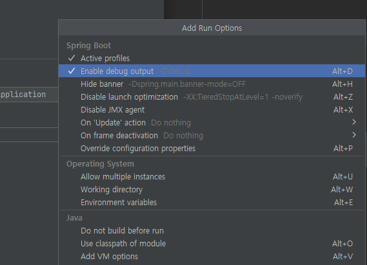Choose Override configuration properties
Viewport: 367px width, 265px height.
pos(212,149)
